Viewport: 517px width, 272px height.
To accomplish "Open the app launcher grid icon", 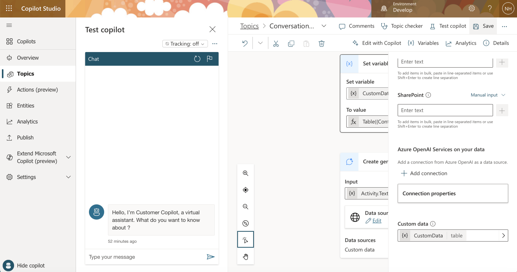I will click(9, 8).
